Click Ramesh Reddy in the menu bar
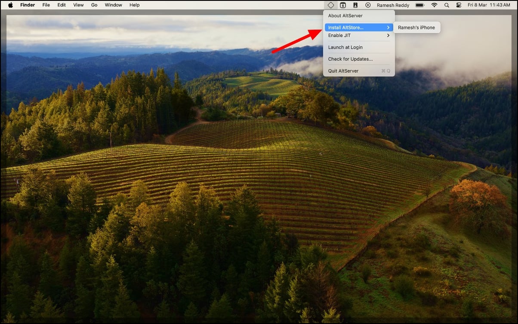The image size is (518, 324). [x=393, y=5]
